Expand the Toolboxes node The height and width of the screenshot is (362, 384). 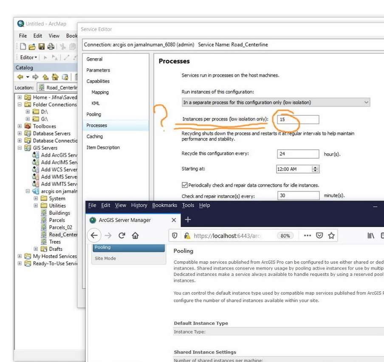(x=20, y=126)
